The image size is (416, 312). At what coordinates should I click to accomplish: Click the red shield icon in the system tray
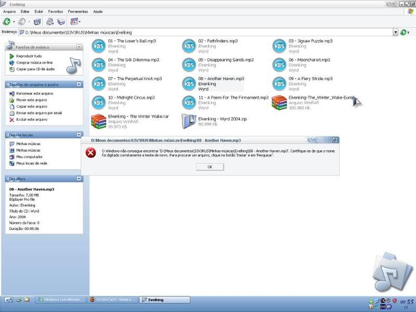pyautogui.click(x=395, y=301)
